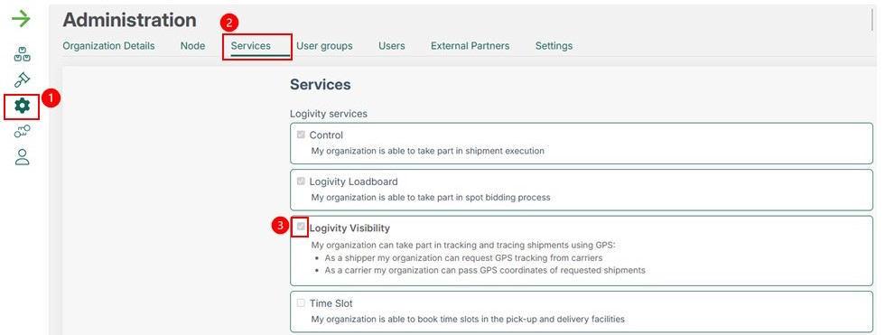Open the shipments boxes sidebar icon

[22, 55]
